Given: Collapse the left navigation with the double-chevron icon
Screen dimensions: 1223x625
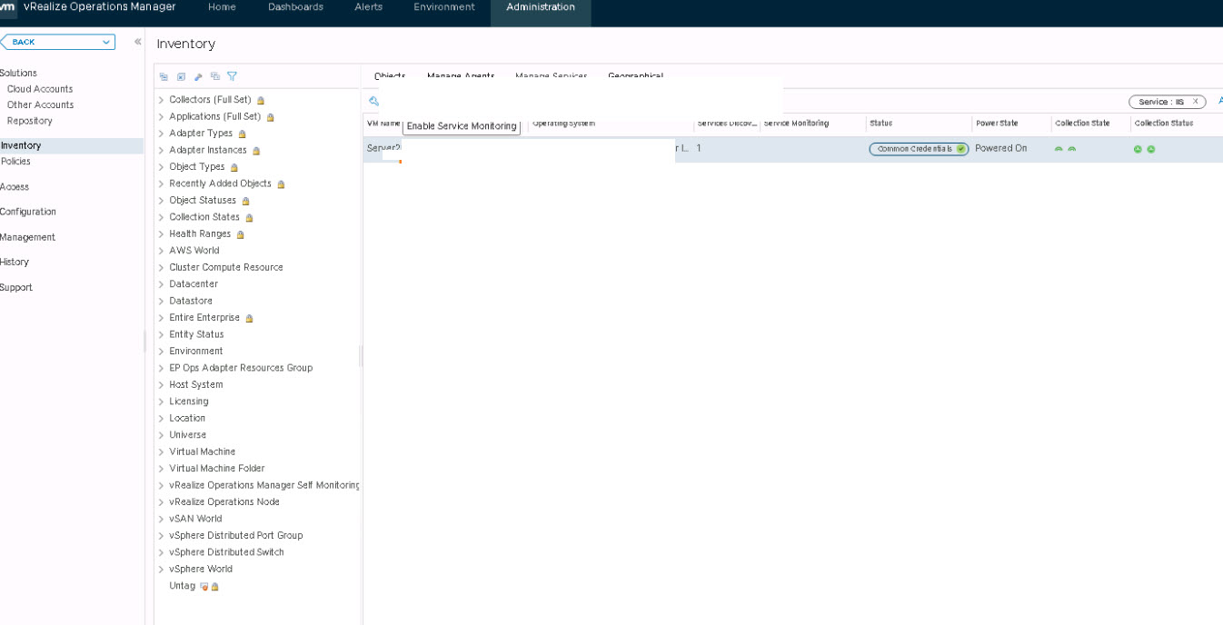Looking at the screenshot, I should pyautogui.click(x=137, y=42).
